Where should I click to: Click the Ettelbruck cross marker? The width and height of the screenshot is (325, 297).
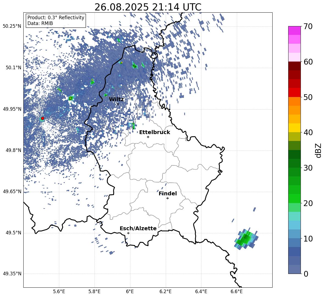pos(148,137)
